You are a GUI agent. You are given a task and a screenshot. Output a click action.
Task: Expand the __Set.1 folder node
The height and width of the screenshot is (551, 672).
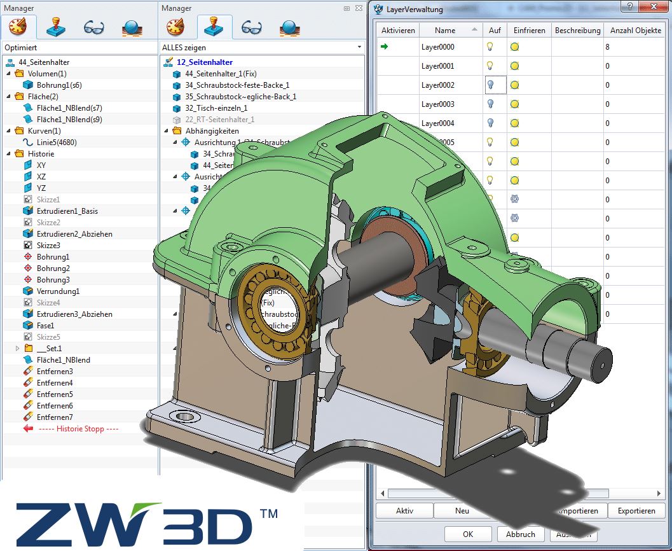click(18, 349)
